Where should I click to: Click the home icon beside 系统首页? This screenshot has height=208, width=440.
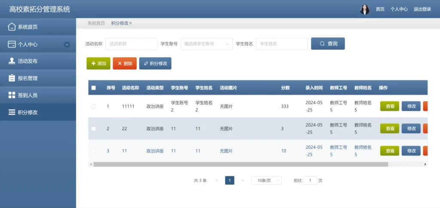pyautogui.click(x=12, y=27)
